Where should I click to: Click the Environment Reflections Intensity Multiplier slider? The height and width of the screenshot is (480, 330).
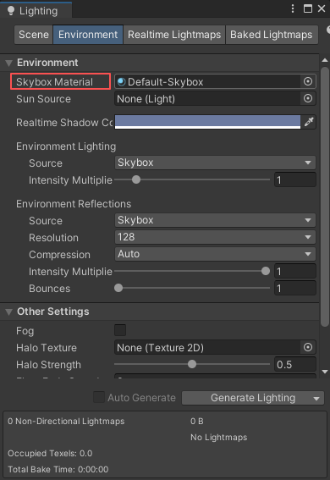(x=192, y=271)
